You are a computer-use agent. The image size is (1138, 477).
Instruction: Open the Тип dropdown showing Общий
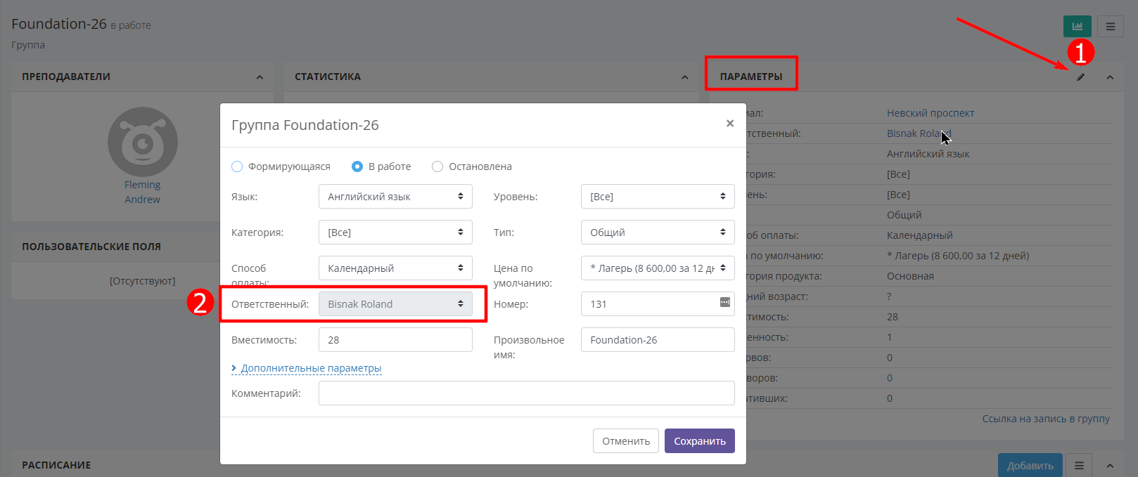pyautogui.click(x=658, y=233)
